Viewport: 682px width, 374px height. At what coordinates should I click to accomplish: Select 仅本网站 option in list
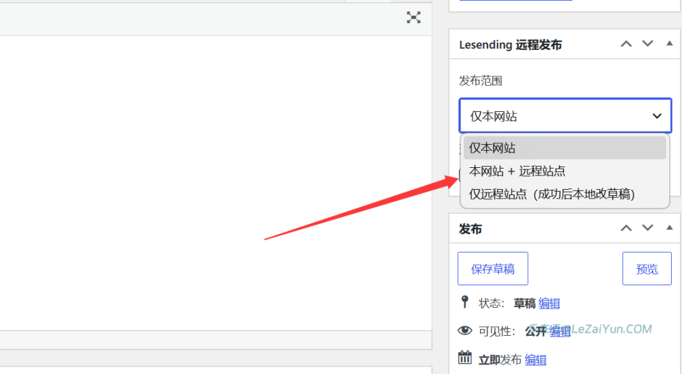coord(565,147)
